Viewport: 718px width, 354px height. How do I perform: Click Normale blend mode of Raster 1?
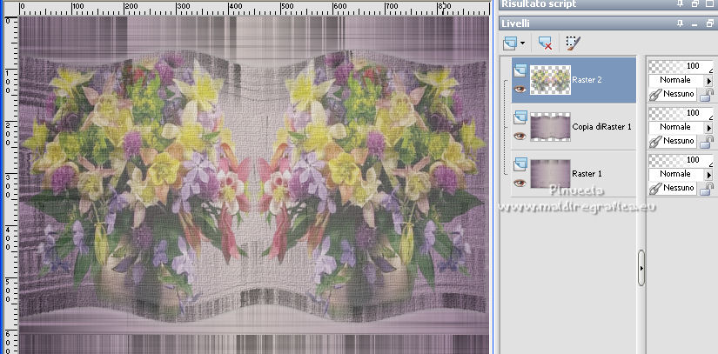[677, 174]
